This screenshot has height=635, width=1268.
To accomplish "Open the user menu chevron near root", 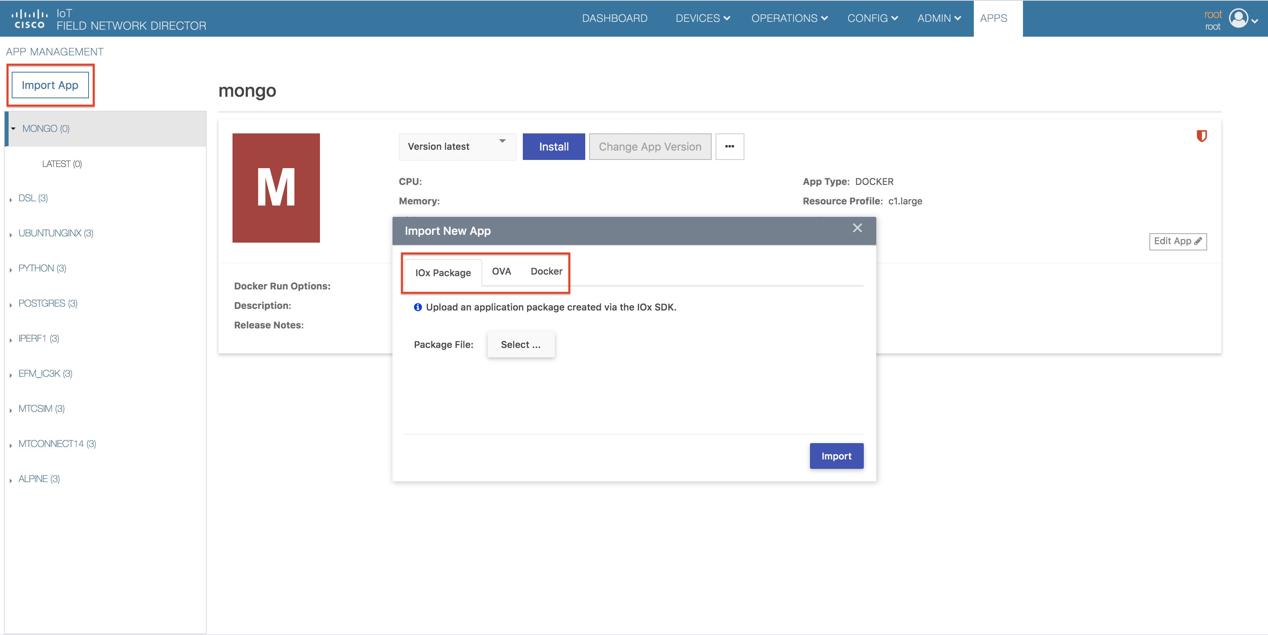I will [1255, 21].
